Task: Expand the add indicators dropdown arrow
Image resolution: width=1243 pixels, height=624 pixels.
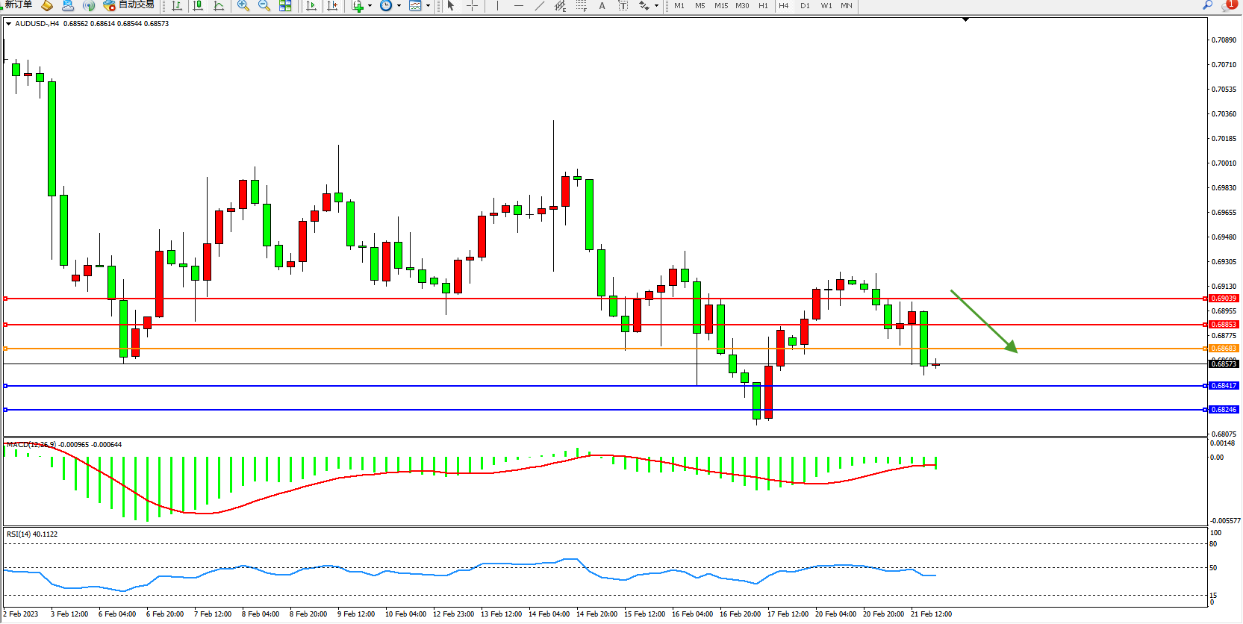Action: [370, 5]
